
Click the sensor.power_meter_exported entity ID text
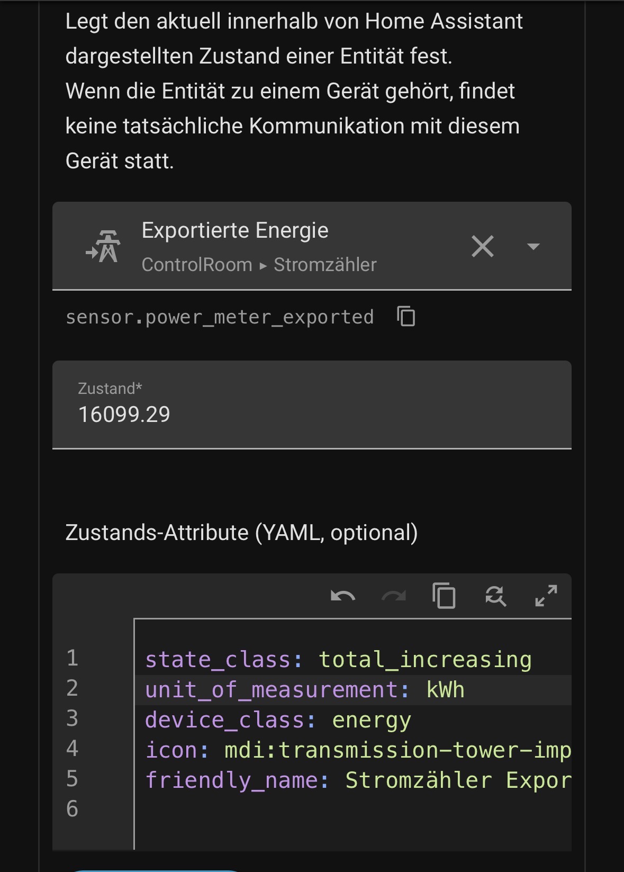[220, 317]
